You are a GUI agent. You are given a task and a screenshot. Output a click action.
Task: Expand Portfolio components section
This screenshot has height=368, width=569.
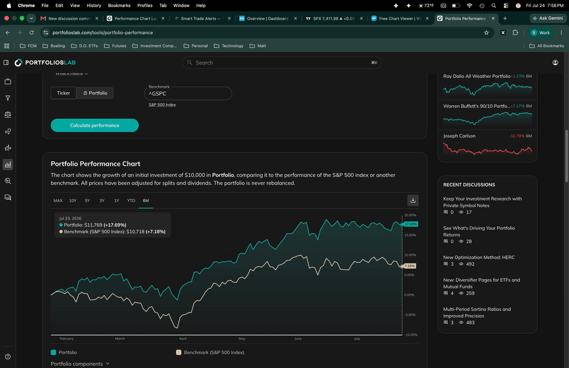pos(80,364)
